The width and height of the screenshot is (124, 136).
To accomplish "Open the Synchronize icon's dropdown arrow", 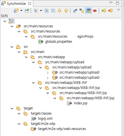I will pos(21,11).
